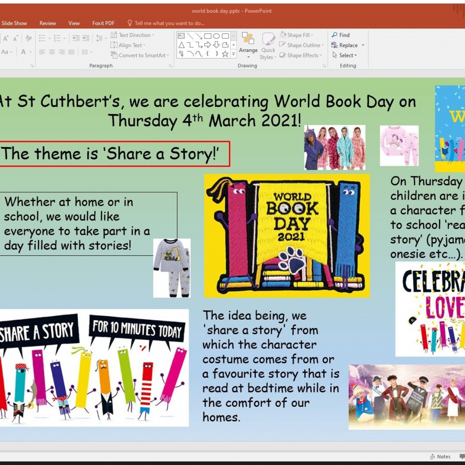
Task: Select the straight Line shape
Action: [190, 36]
